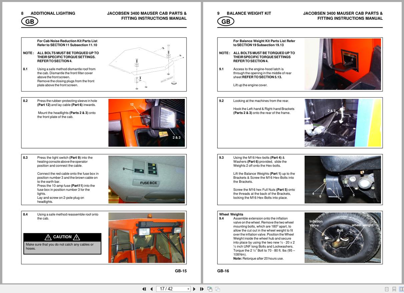Go to the previous page
The image size is (404, 293).
click(x=151, y=289)
